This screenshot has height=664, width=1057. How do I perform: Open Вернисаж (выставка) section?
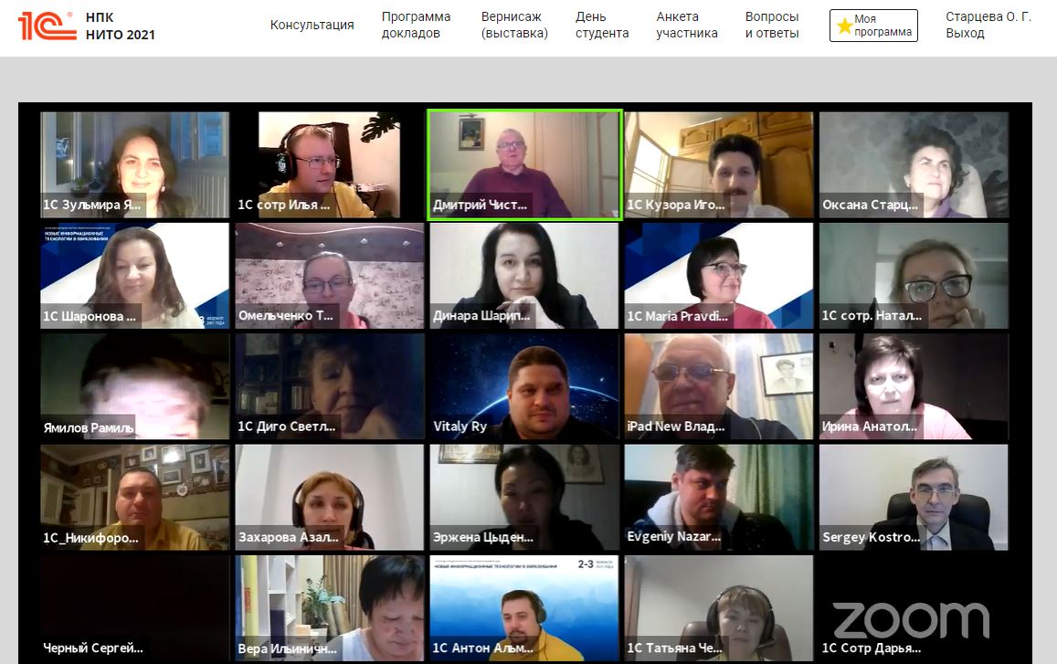click(x=514, y=25)
